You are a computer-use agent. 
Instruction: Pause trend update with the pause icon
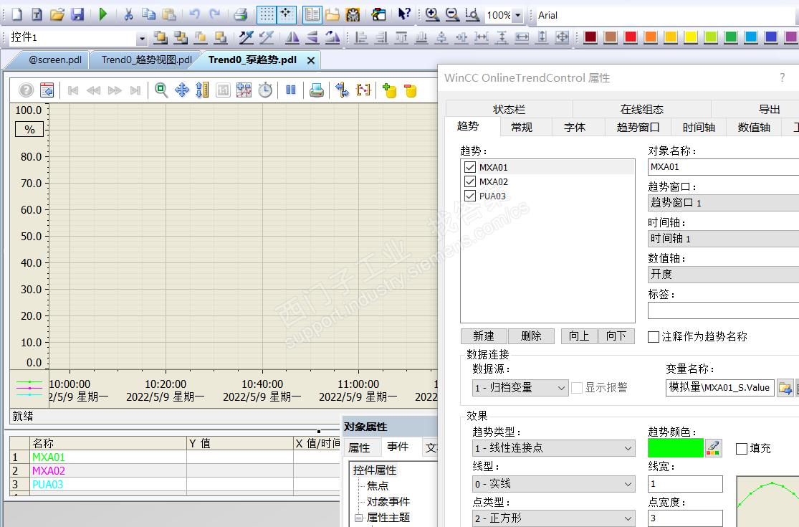[x=291, y=90]
